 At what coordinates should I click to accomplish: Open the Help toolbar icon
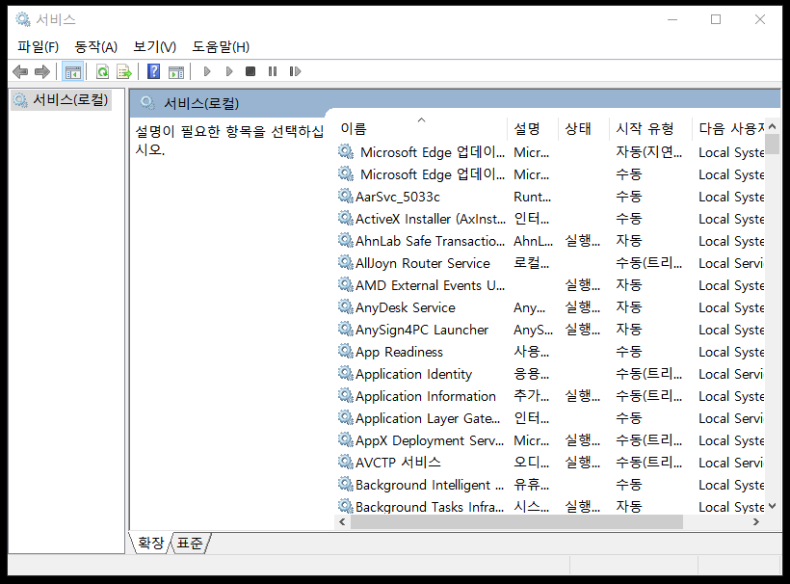(154, 71)
